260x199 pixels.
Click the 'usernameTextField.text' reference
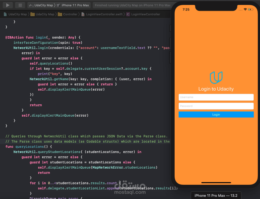(x=123, y=48)
